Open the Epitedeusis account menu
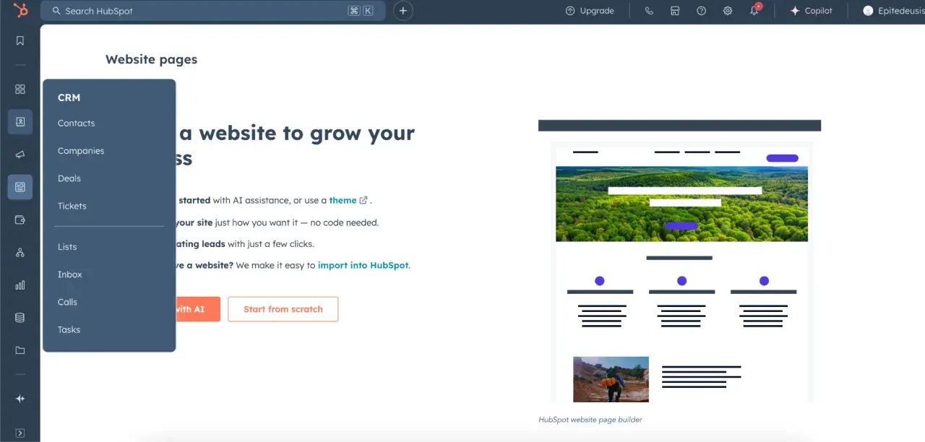Image resolution: width=925 pixels, height=442 pixels. (x=893, y=11)
